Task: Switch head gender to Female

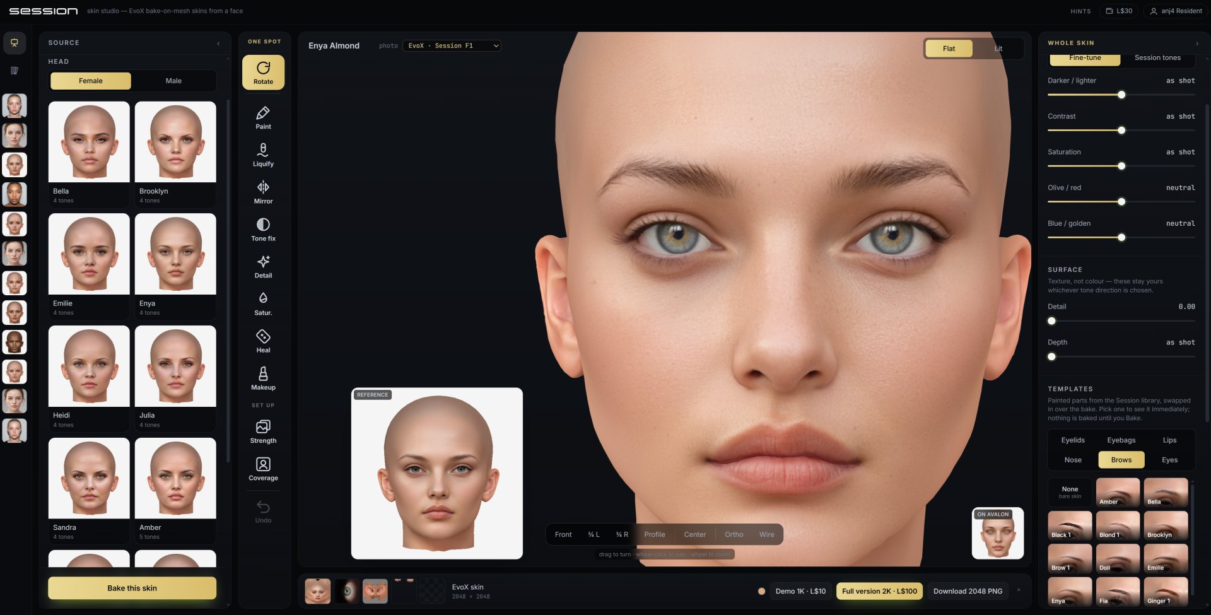Action: pos(91,81)
